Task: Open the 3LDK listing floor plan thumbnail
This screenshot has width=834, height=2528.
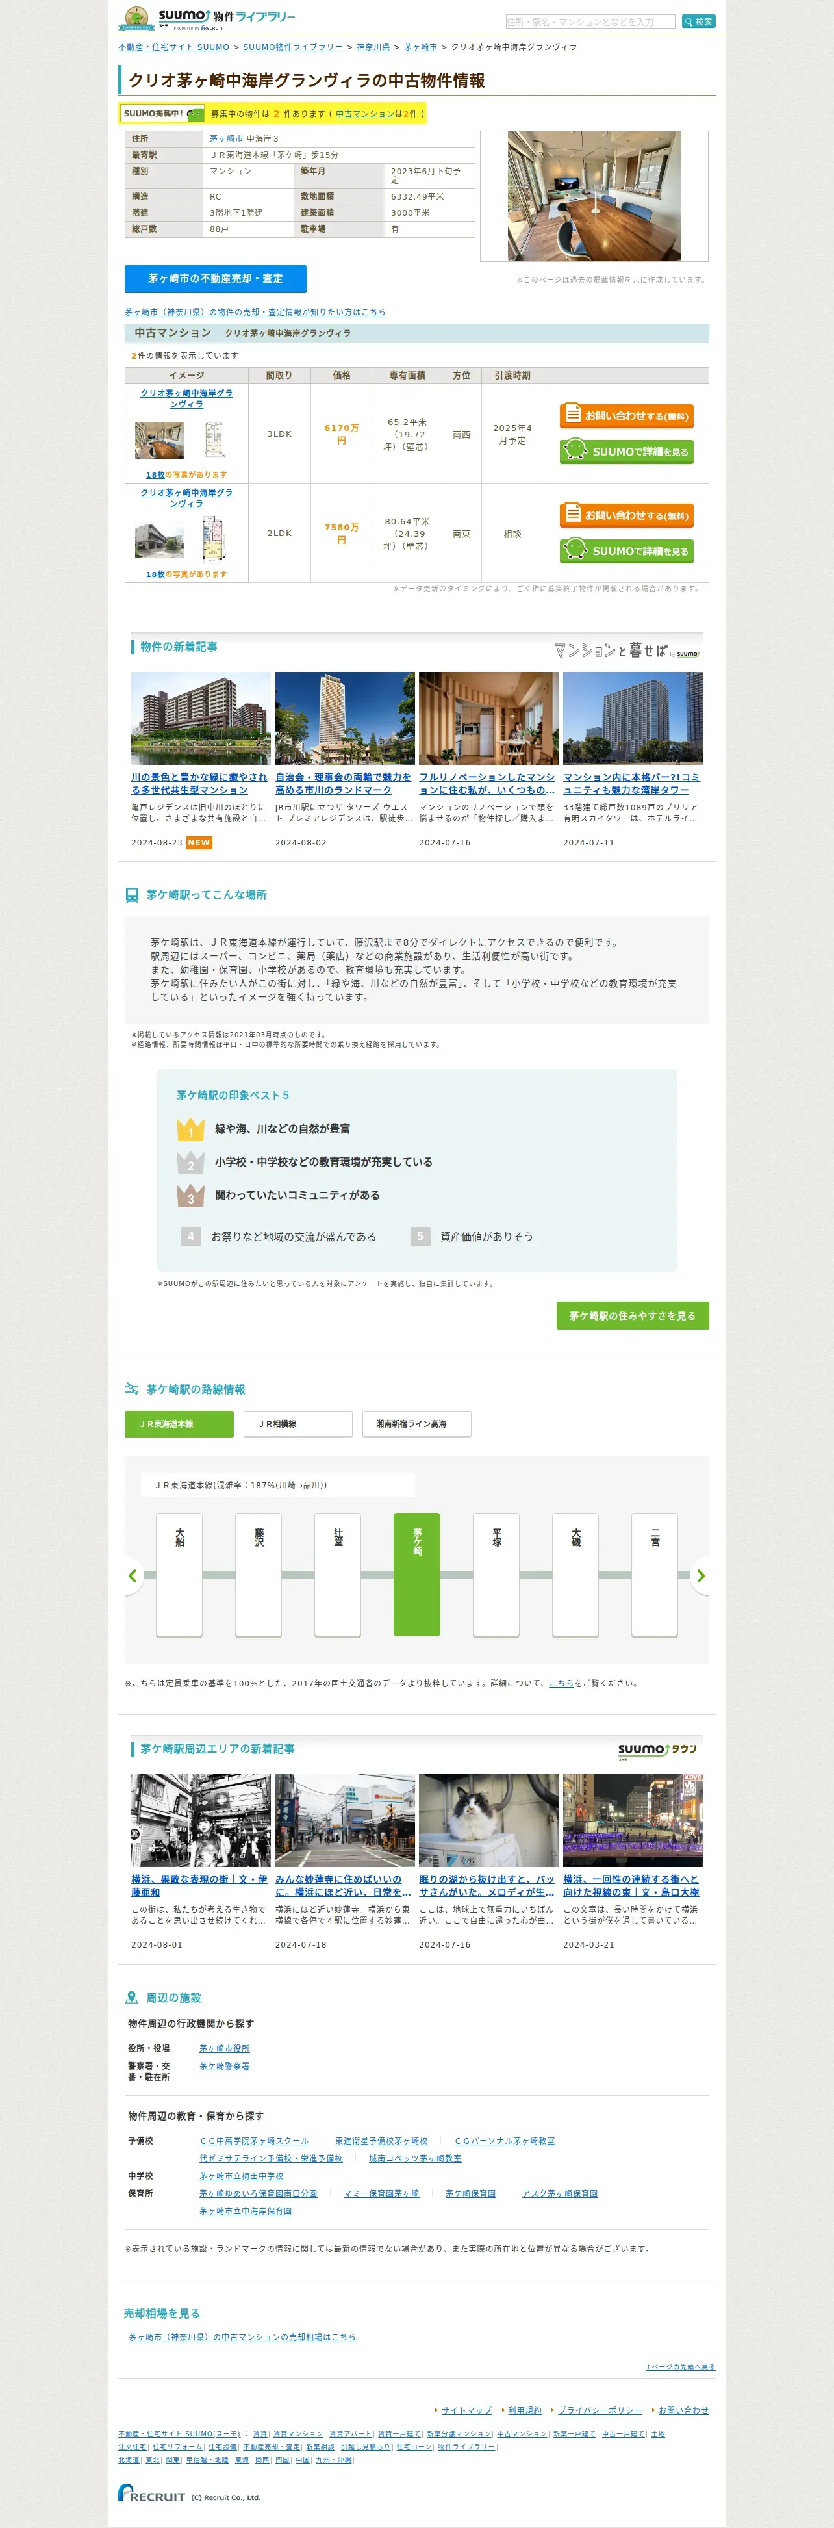Action: pyautogui.click(x=214, y=441)
